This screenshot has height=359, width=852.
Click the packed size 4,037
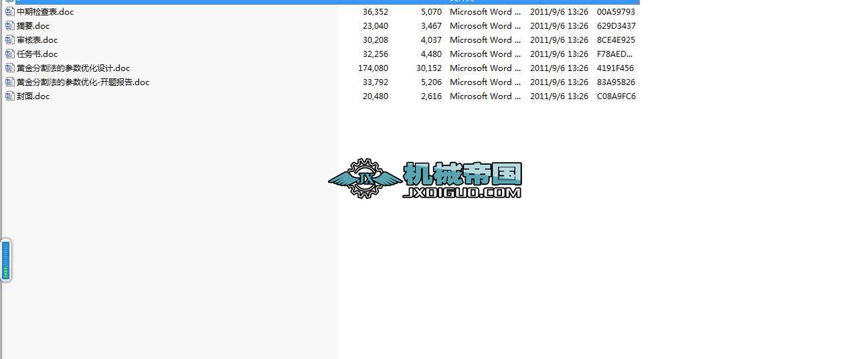point(432,40)
